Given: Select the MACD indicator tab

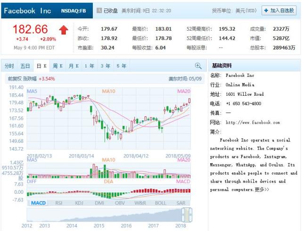Looking at the screenshot, I should pyautogui.click(x=38, y=203).
